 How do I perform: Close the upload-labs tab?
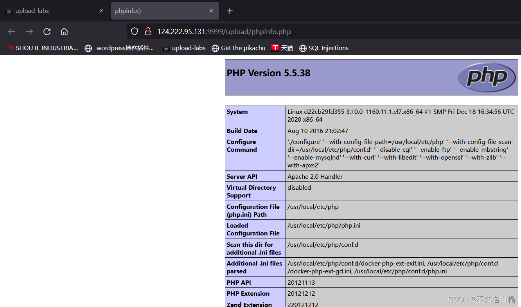(101, 11)
